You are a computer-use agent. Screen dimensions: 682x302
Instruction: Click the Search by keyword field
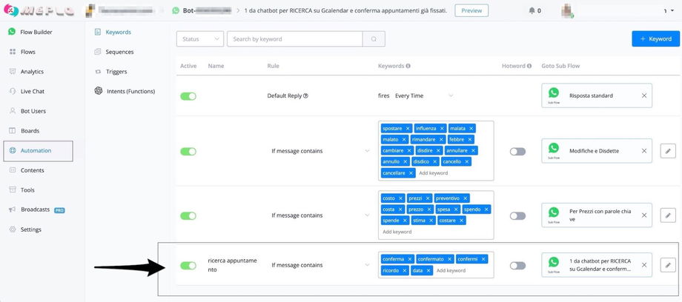point(294,39)
